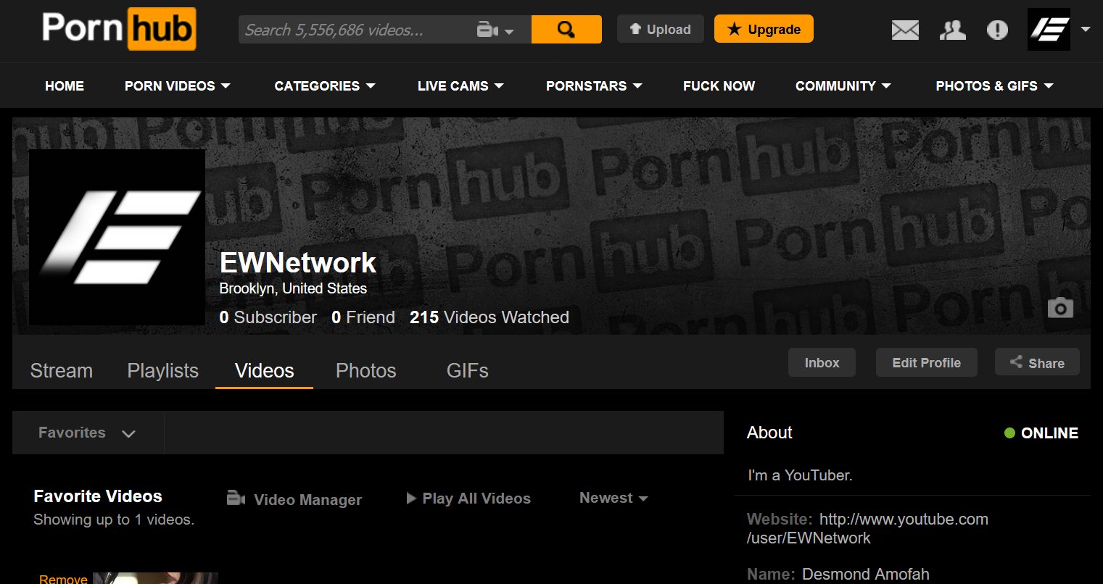Click the orange search magnifier button

pyautogui.click(x=566, y=30)
